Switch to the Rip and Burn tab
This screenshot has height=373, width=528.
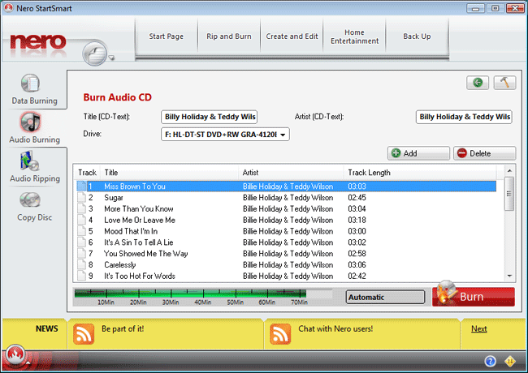pos(231,36)
